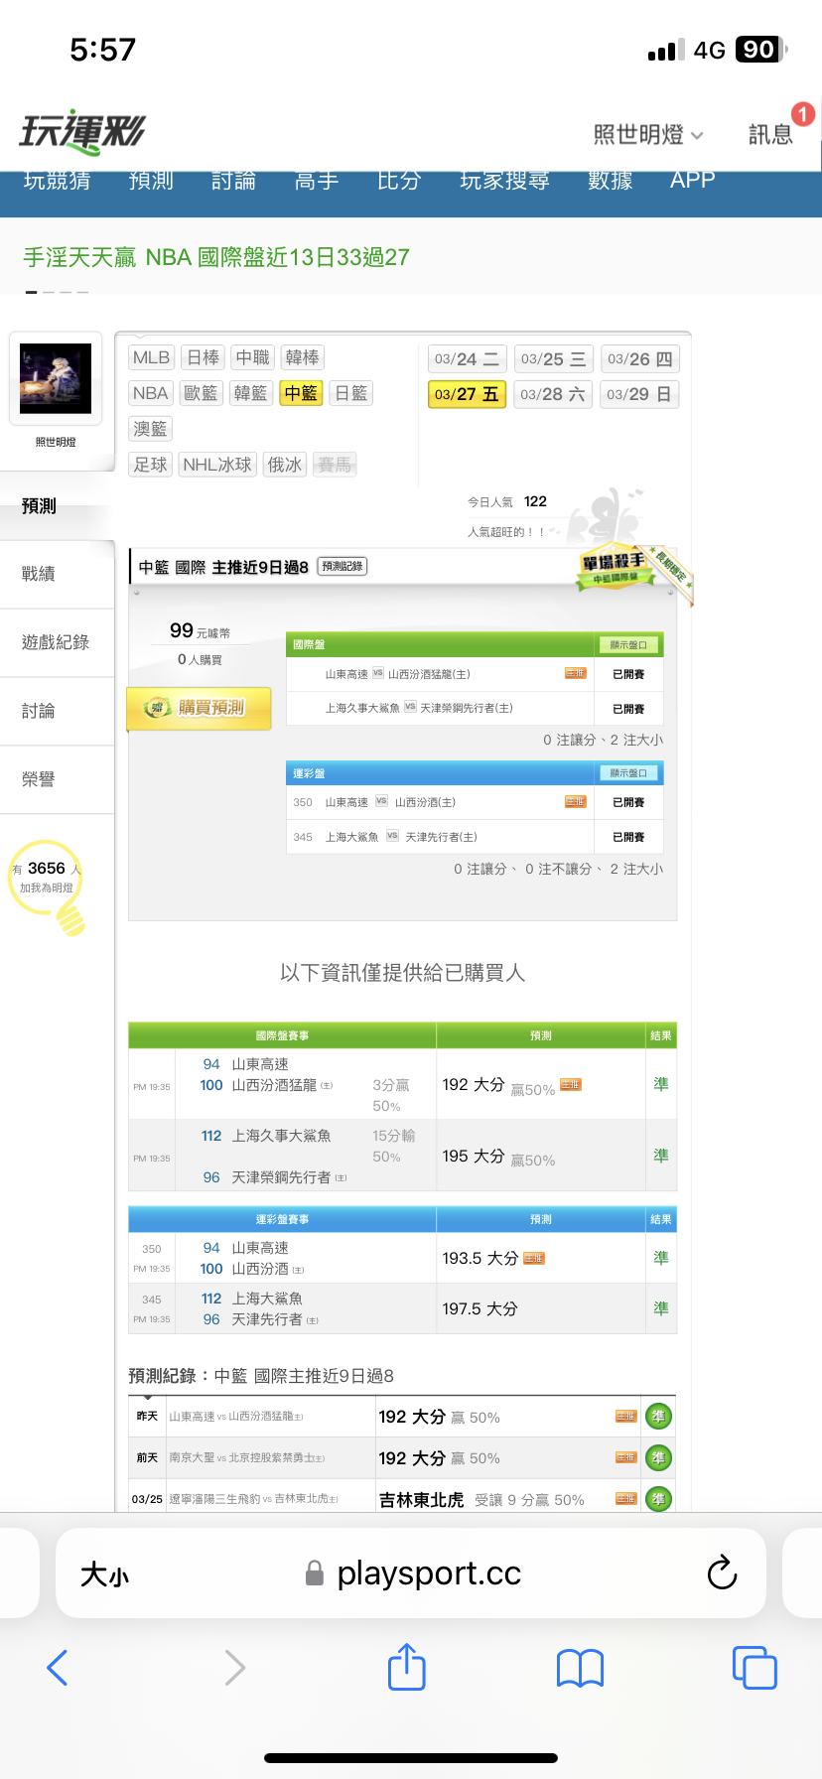Image resolution: width=822 pixels, height=1779 pixels.
Task: Toggle 顯示盤口 in 國際盤 header
Action: 627,645
